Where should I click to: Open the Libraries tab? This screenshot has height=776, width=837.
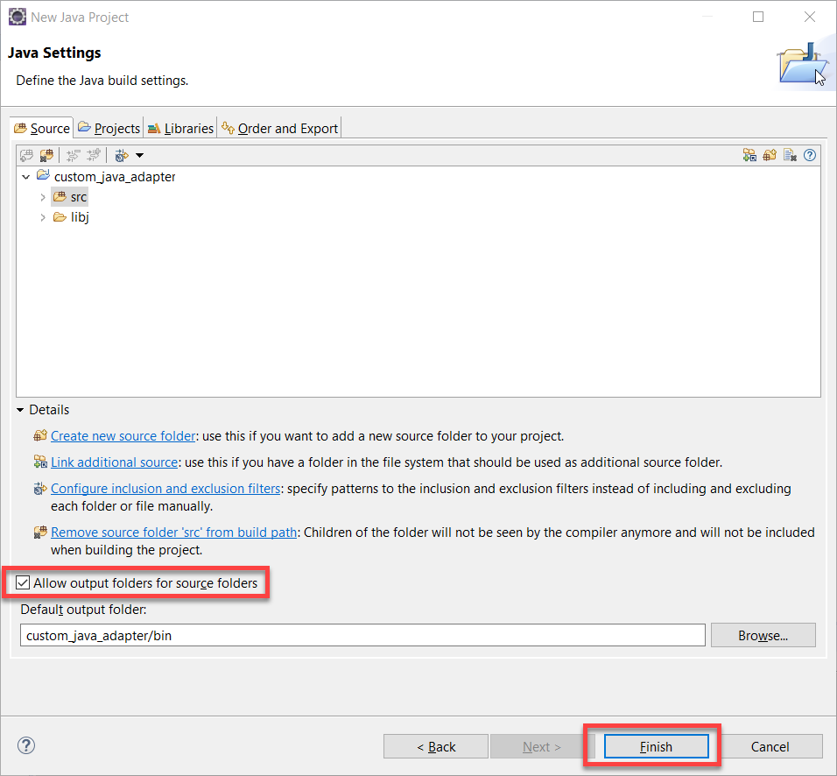tap(180, 128)
